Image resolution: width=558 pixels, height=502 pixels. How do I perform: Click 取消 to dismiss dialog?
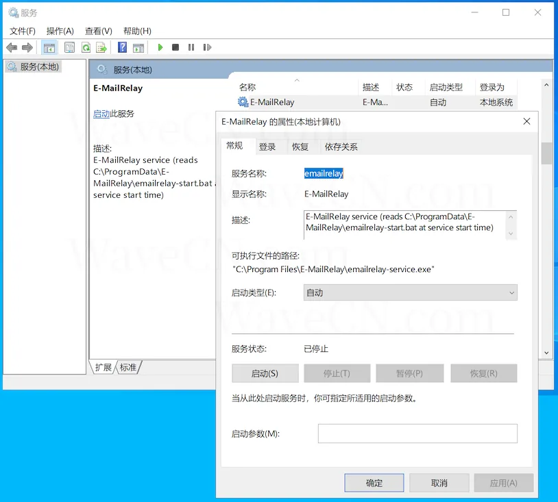(439, 483)
